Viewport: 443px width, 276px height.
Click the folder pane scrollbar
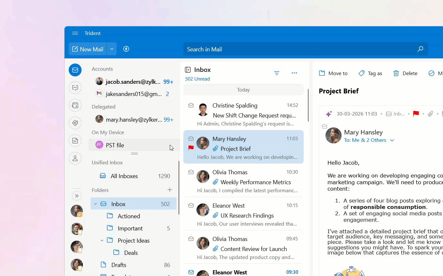pyautogui.click(x=179, y=188)
